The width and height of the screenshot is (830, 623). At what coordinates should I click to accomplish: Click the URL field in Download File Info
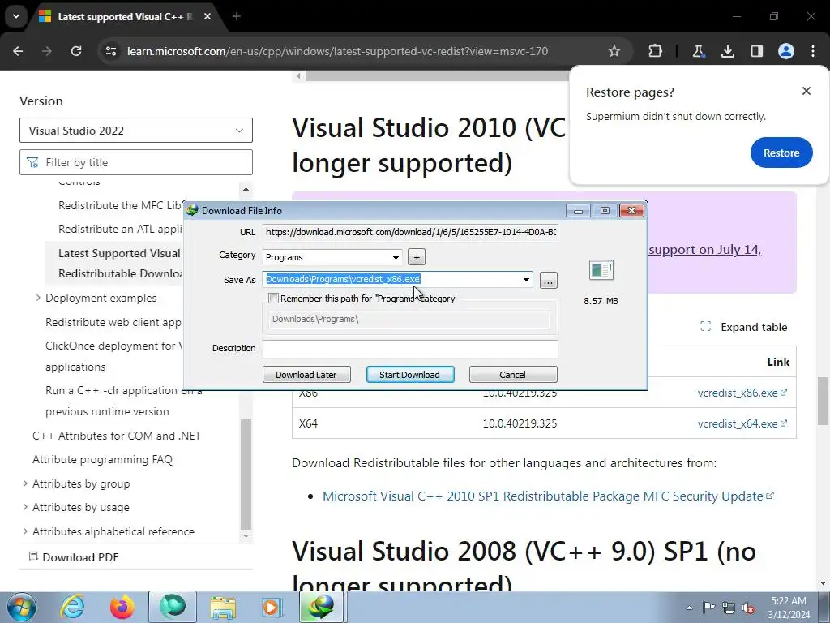(409, 232)
